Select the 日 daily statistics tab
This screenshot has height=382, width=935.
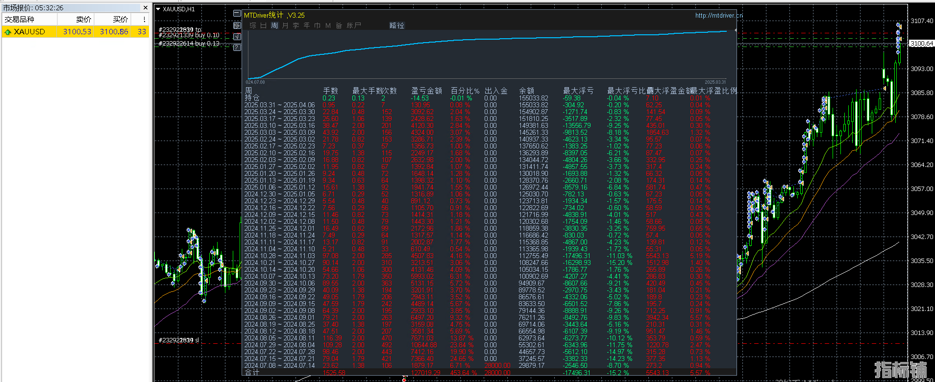[264, 25]
